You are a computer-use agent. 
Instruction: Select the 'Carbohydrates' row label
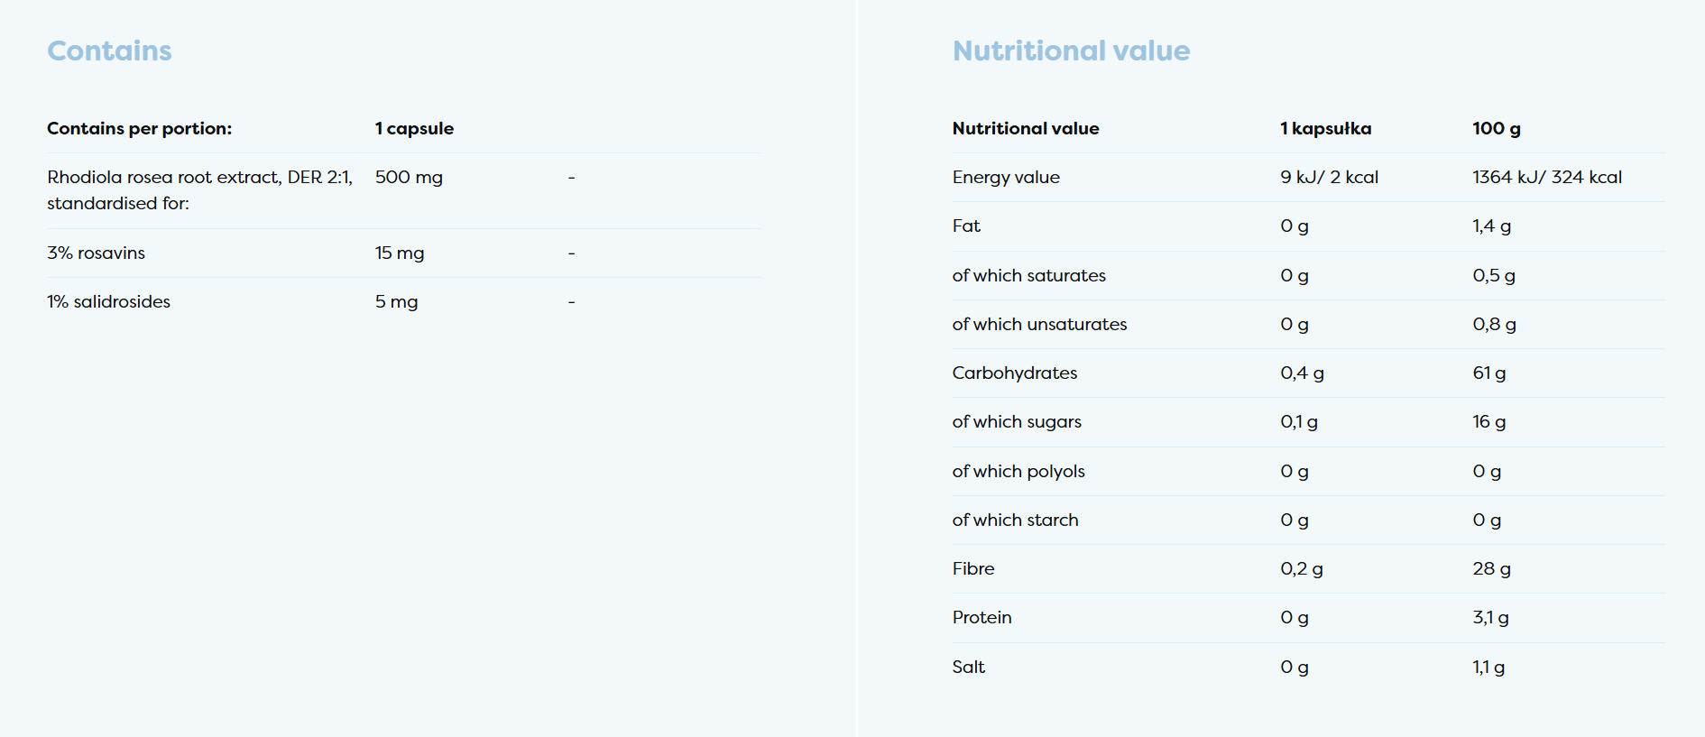click(1014, 373)
